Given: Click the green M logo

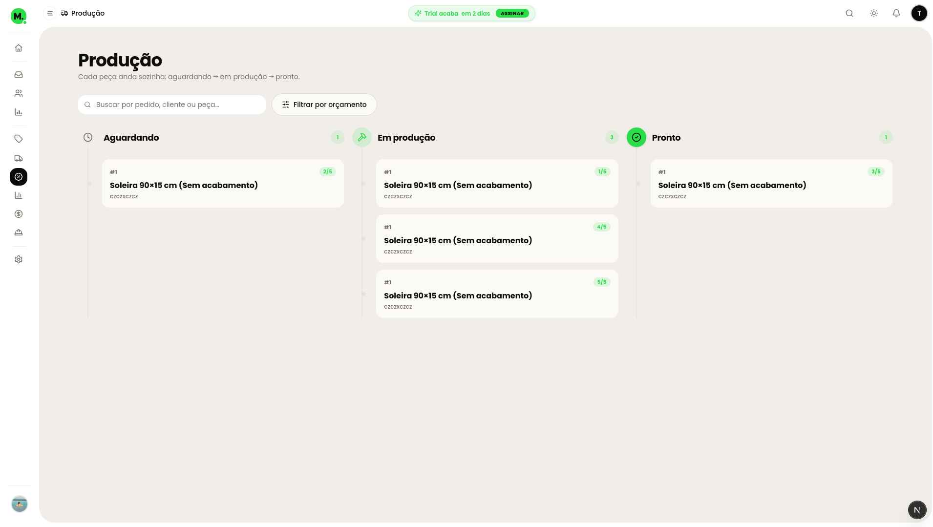Looking at the screenshot, I should pos(19,16).
